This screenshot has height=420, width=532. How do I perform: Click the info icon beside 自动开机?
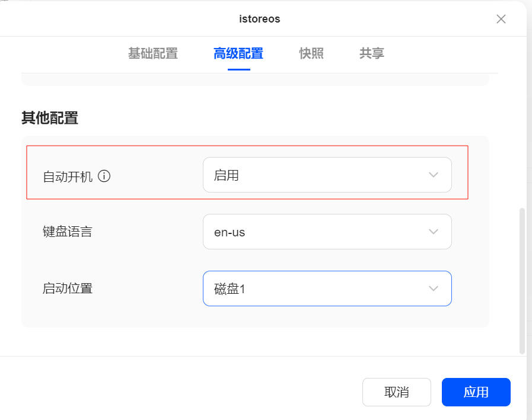coord(104,177)
